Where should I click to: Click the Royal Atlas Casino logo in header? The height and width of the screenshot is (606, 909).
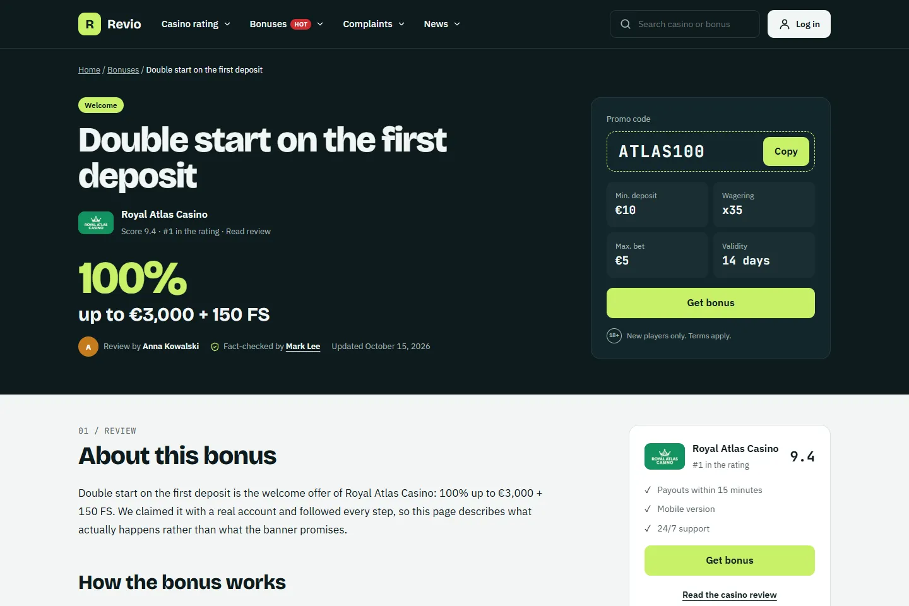(96, 223)
